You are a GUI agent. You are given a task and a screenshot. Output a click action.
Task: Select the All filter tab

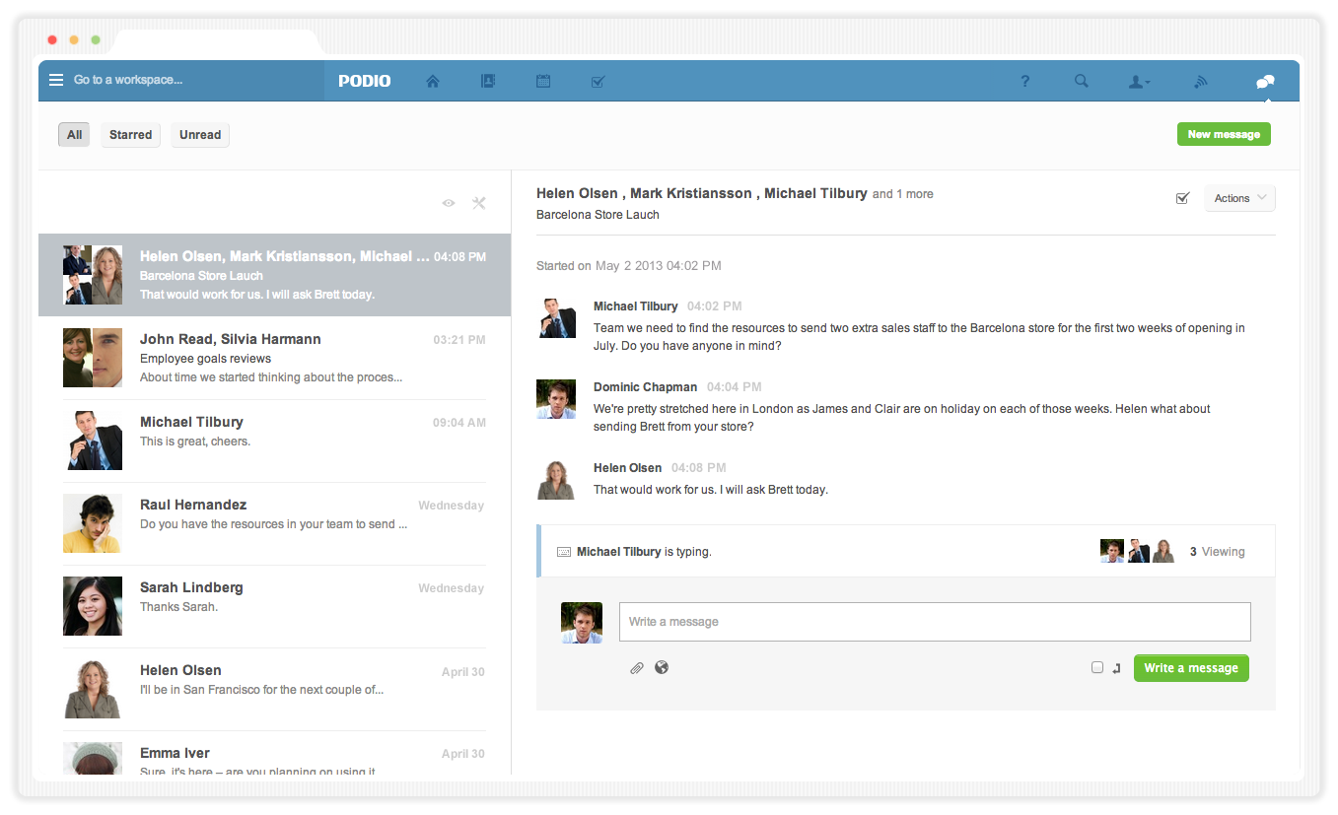pyautogui.click(x=75, y=135)
